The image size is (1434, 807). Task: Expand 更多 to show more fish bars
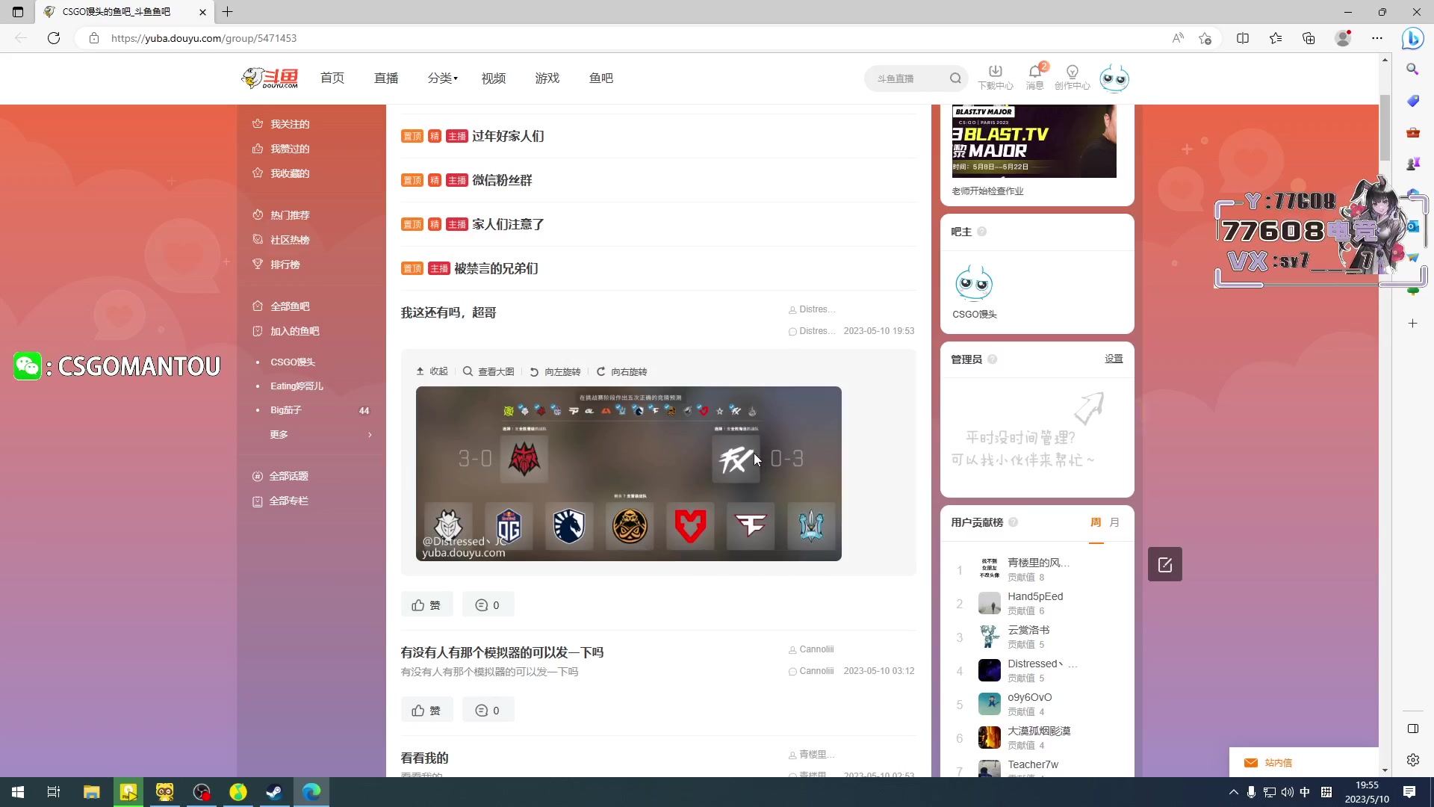click(x=279, y=433)
